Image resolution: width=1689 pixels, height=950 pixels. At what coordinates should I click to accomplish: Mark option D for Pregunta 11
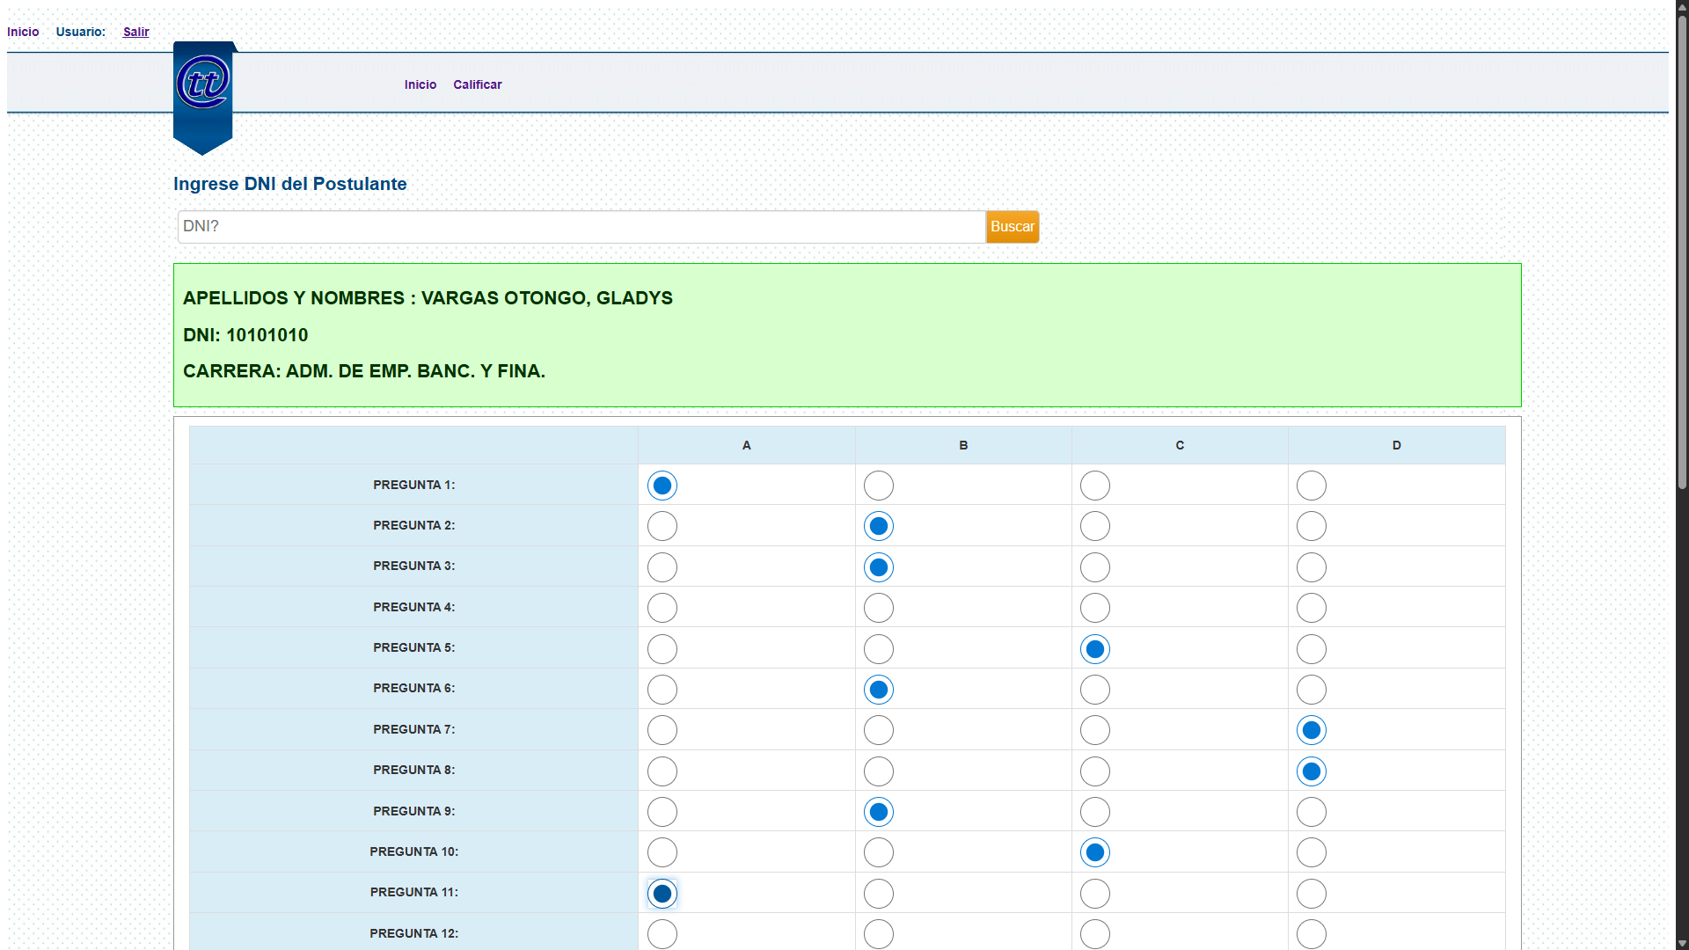(1312, 894)
